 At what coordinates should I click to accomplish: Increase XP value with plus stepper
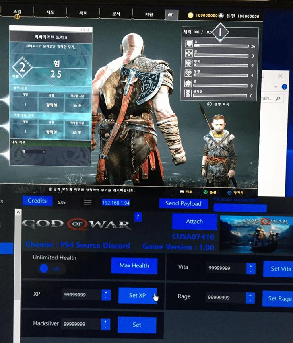point(106,292)
